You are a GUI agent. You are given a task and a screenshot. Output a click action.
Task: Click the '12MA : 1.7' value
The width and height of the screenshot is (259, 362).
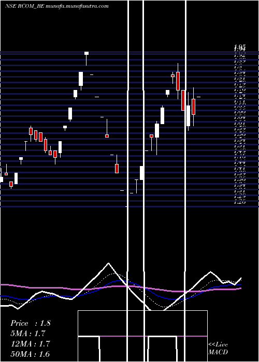tap(31, 344)
